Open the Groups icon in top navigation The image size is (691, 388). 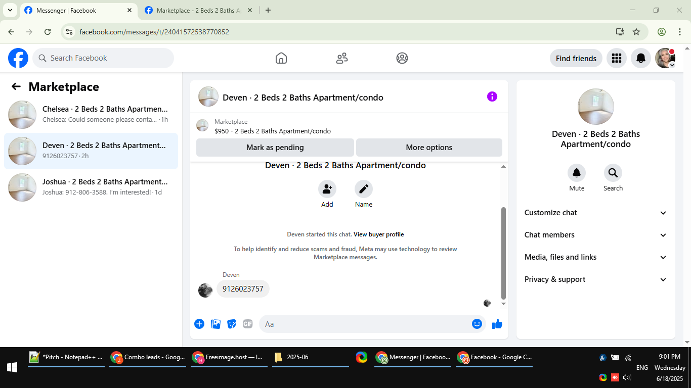click(x=402, y=58)
